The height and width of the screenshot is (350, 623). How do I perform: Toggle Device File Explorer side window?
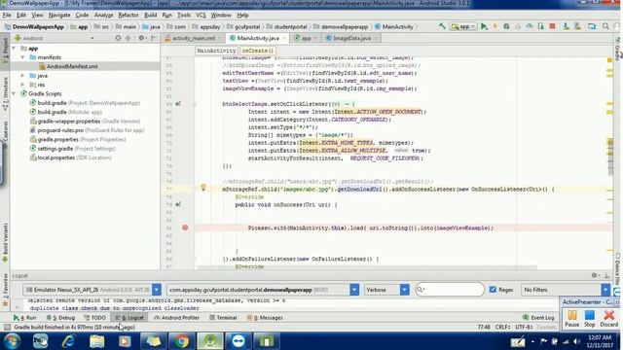[x=618, y=270]
